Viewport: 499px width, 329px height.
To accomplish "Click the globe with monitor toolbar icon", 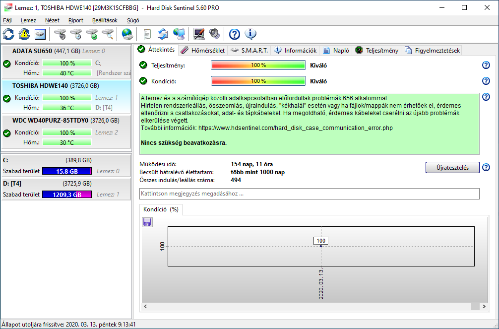I will click(x=179, y=34).
